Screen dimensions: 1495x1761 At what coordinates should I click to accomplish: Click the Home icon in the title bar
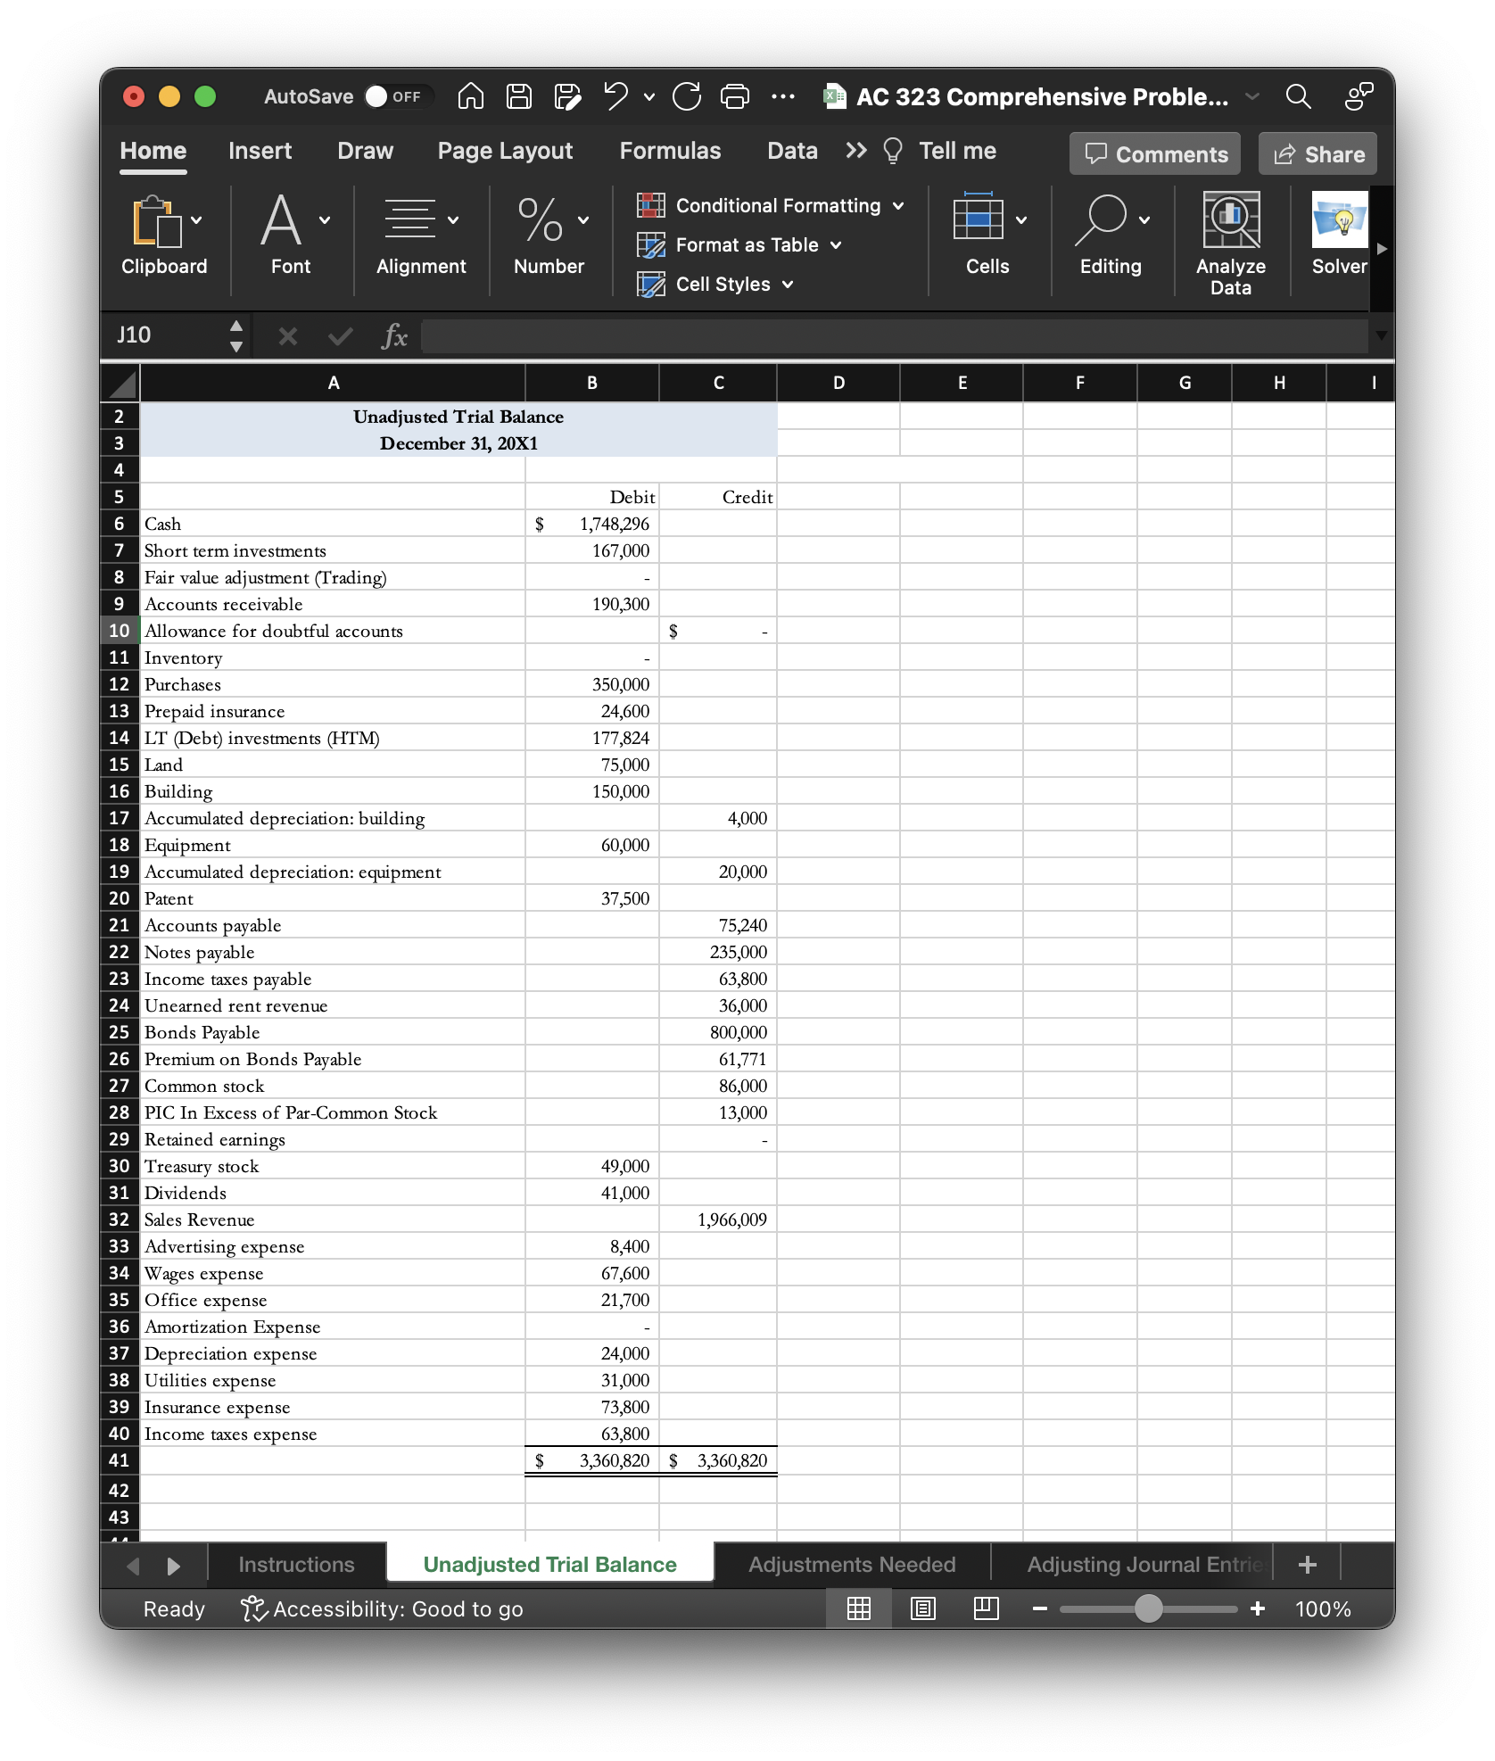pos(471,96)
